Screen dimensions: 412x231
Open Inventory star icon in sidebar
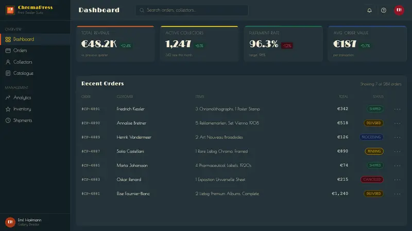(8, 109)
